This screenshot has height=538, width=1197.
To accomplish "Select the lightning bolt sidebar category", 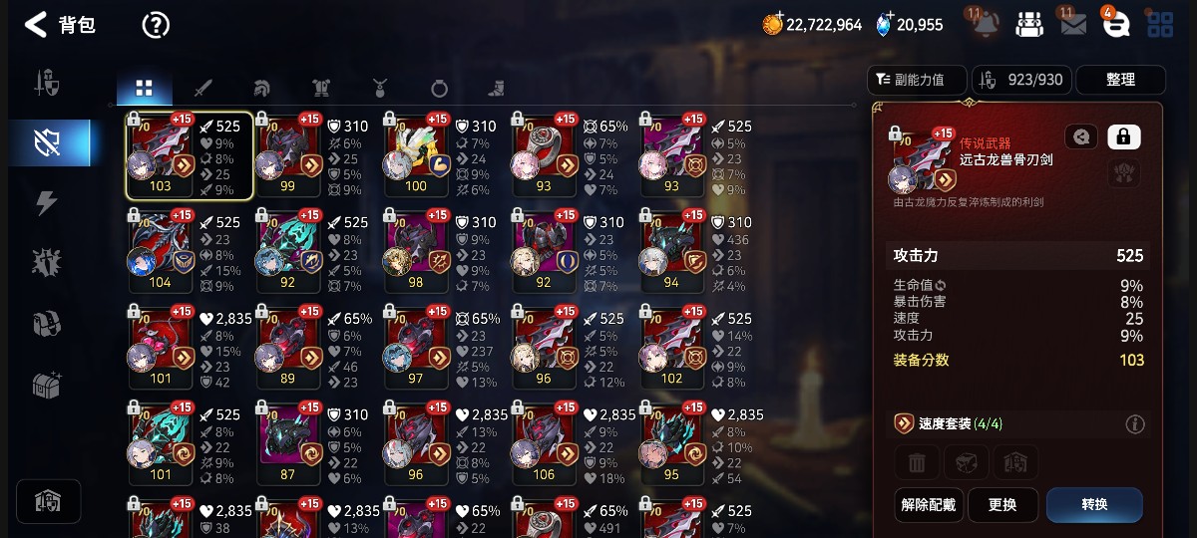I will pyautogui.click(x=47, y=203).
